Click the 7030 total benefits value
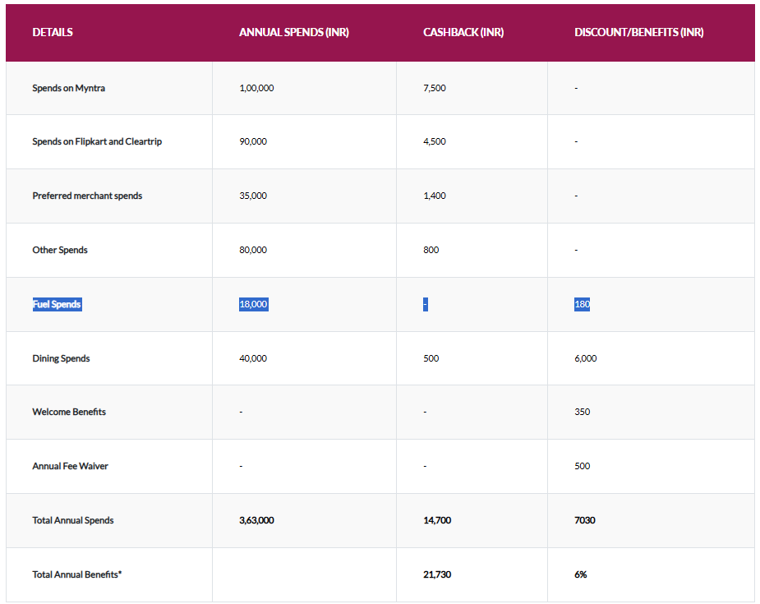760x604 pixels. click(x=584, y=521)
